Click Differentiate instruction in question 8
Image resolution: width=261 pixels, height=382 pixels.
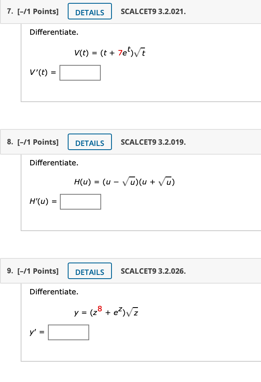[x=54, y=163]
